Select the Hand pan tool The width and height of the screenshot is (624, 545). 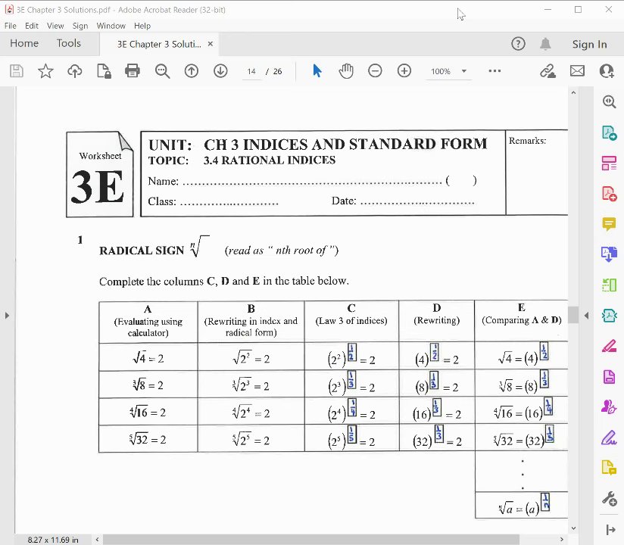[x=346, y=71]
